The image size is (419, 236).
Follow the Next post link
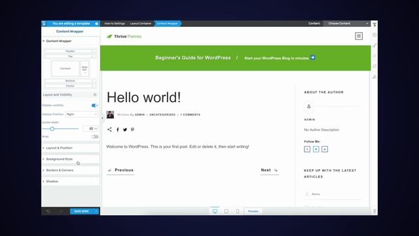(x=269, y=170)
